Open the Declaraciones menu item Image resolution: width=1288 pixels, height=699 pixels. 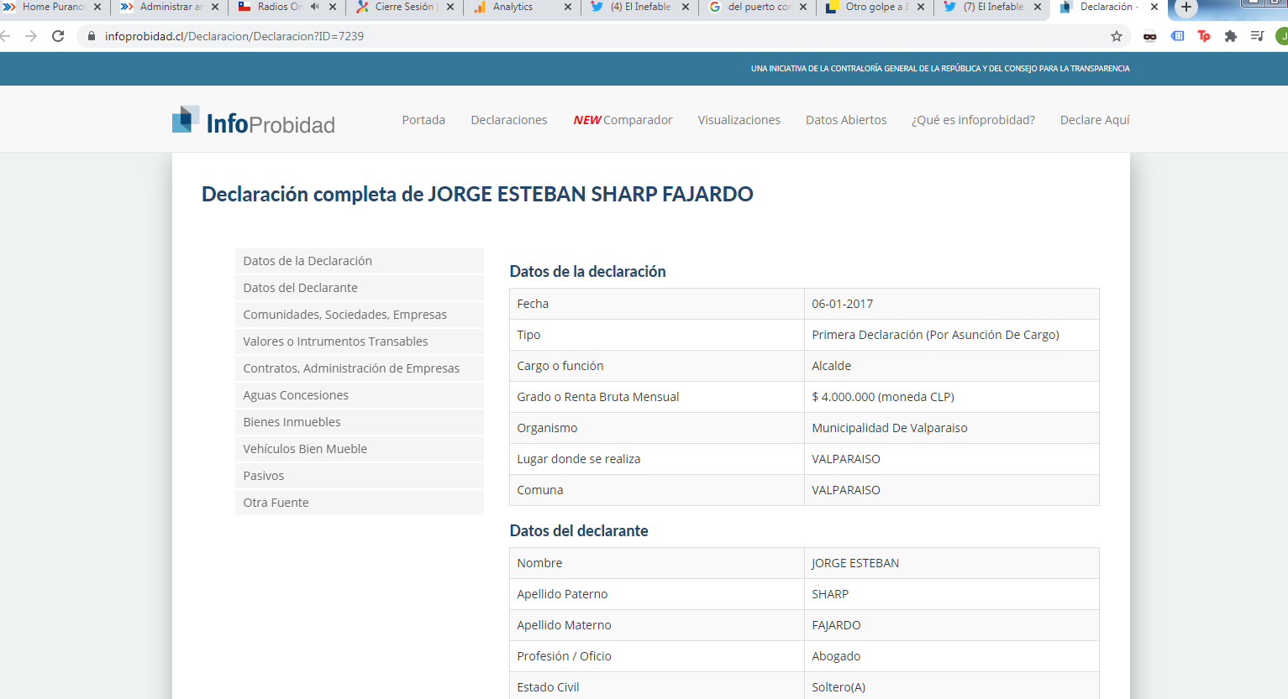[x=509, y=120]
